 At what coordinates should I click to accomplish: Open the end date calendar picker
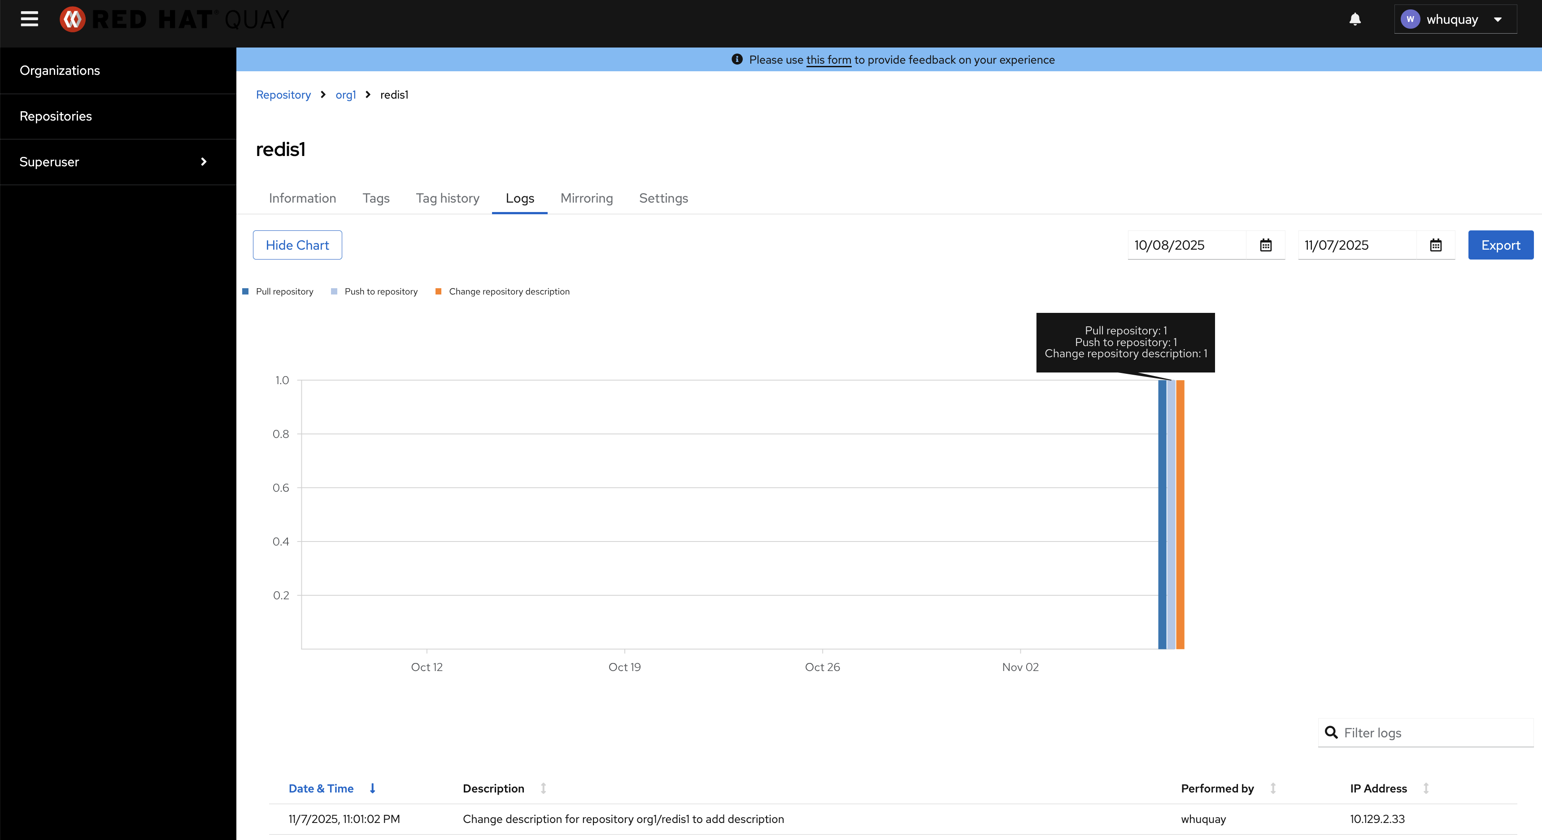(1435, 245)
